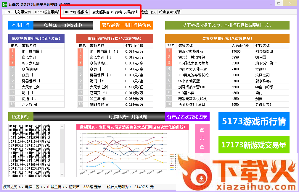Minimize the window

[271, 4]
